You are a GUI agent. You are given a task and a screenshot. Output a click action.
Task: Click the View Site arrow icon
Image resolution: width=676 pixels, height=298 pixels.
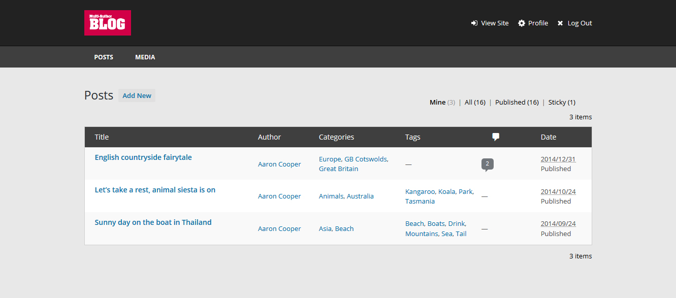coord(474,23)
